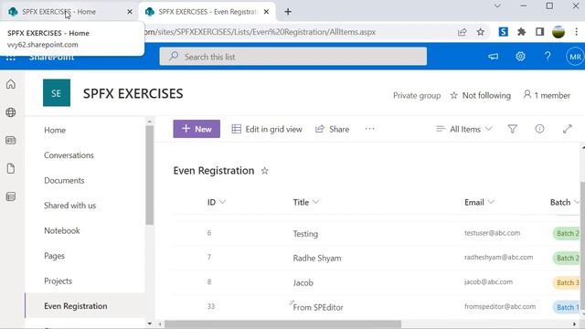585x329 pixels.
Task: Click the Search this list box
Action: [292, 57]
